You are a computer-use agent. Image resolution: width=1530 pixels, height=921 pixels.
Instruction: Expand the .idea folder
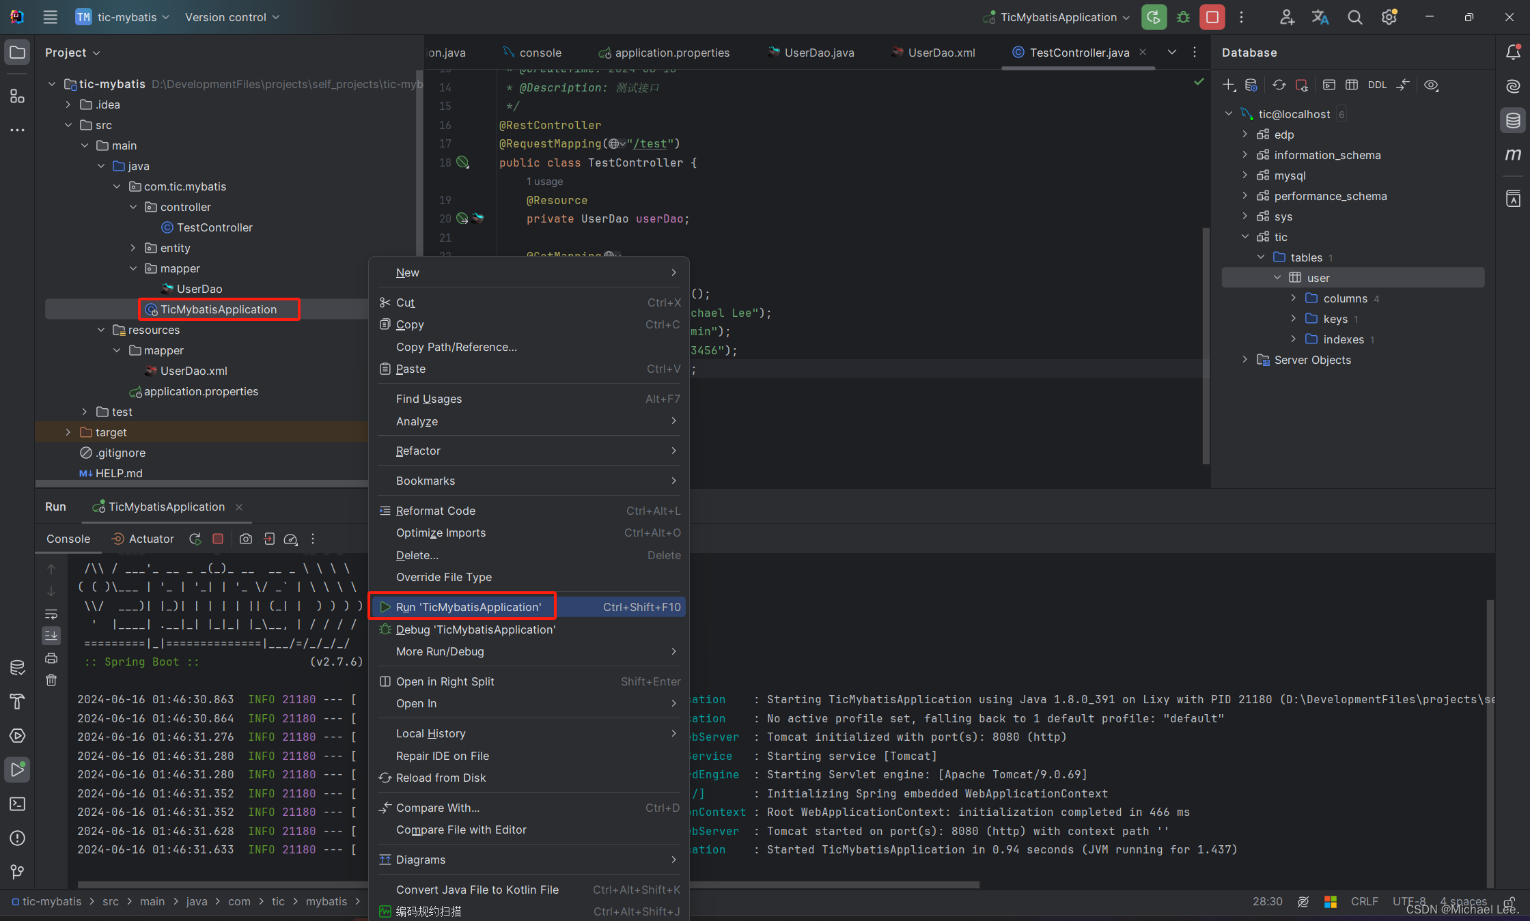(68, 104)
